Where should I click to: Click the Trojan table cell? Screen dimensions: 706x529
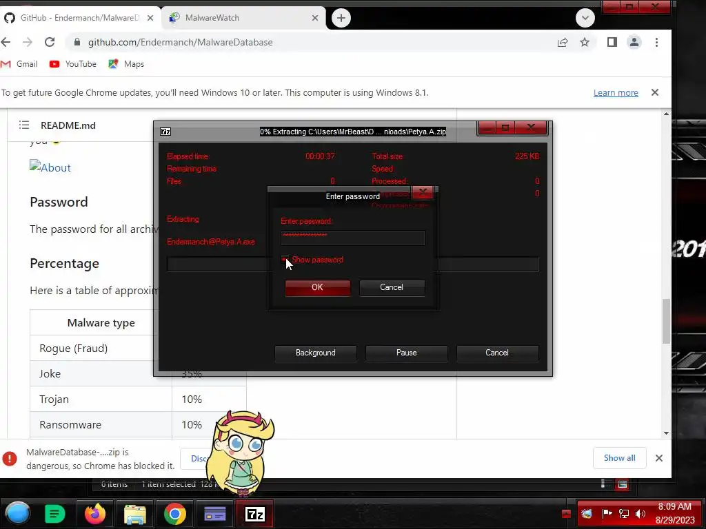point(101,399)
